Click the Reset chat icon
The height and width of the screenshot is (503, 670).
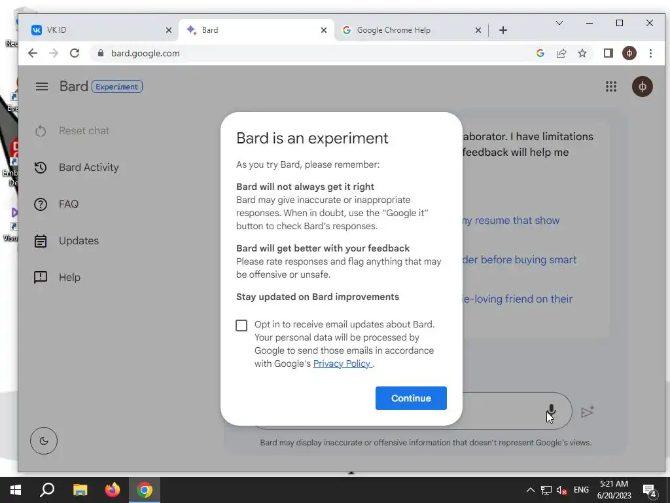(x=41, y=131)
